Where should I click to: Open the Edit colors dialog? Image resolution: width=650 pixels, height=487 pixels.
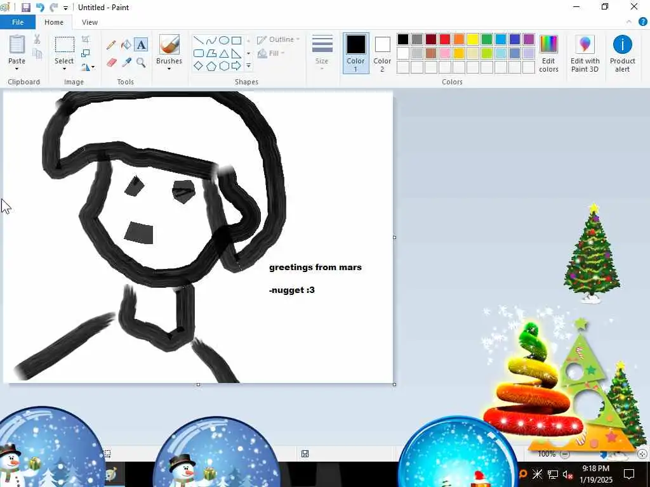(x=548, y=54)
